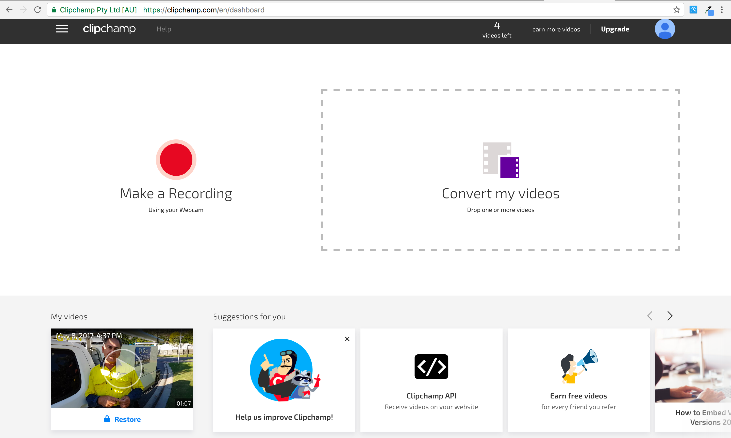Open the hamburger navigation menu
Screen dimensions: 731x438
coord(62,29)
